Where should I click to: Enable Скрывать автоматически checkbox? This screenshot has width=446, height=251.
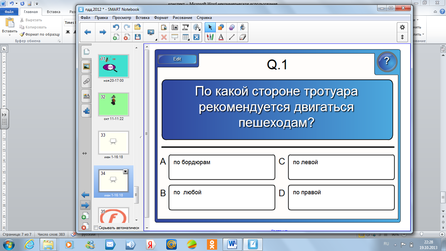pyautogui.click(x=96, y=228)
